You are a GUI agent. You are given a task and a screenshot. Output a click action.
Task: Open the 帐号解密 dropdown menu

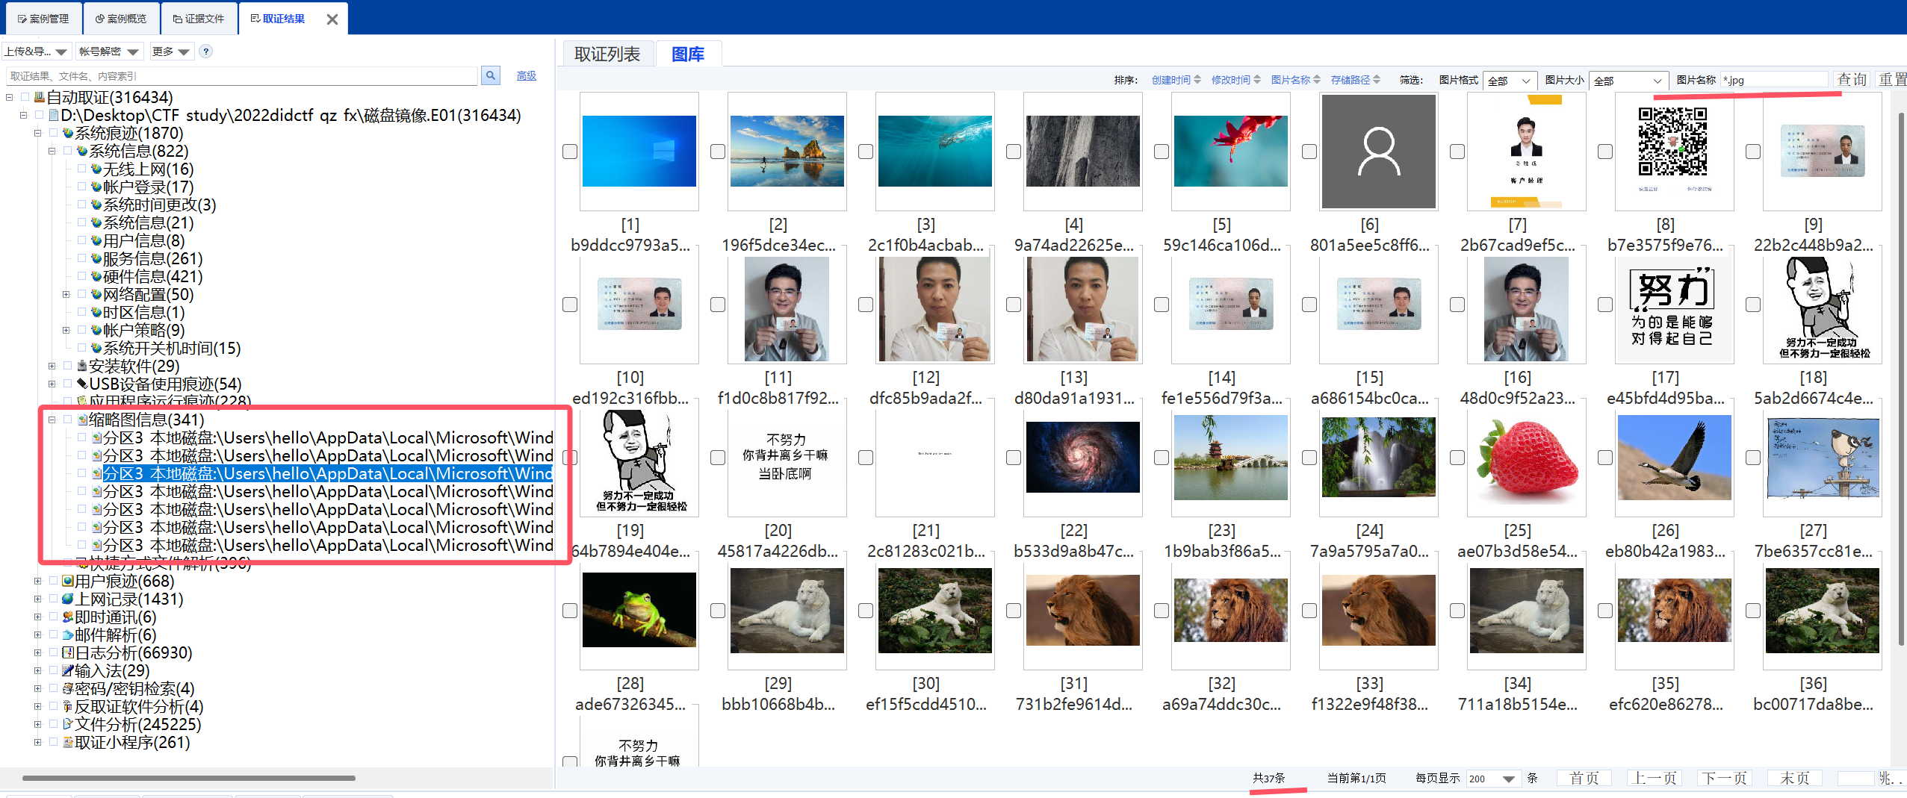(110, 52)
